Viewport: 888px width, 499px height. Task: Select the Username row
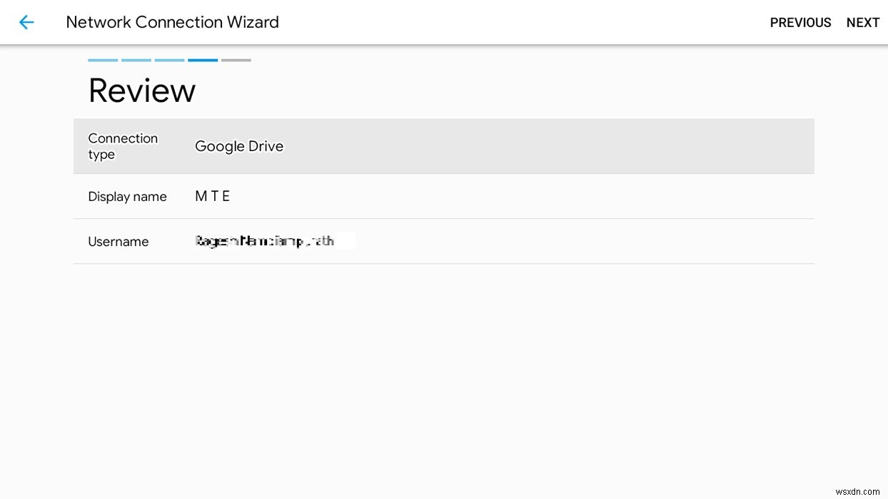[443, 241]
